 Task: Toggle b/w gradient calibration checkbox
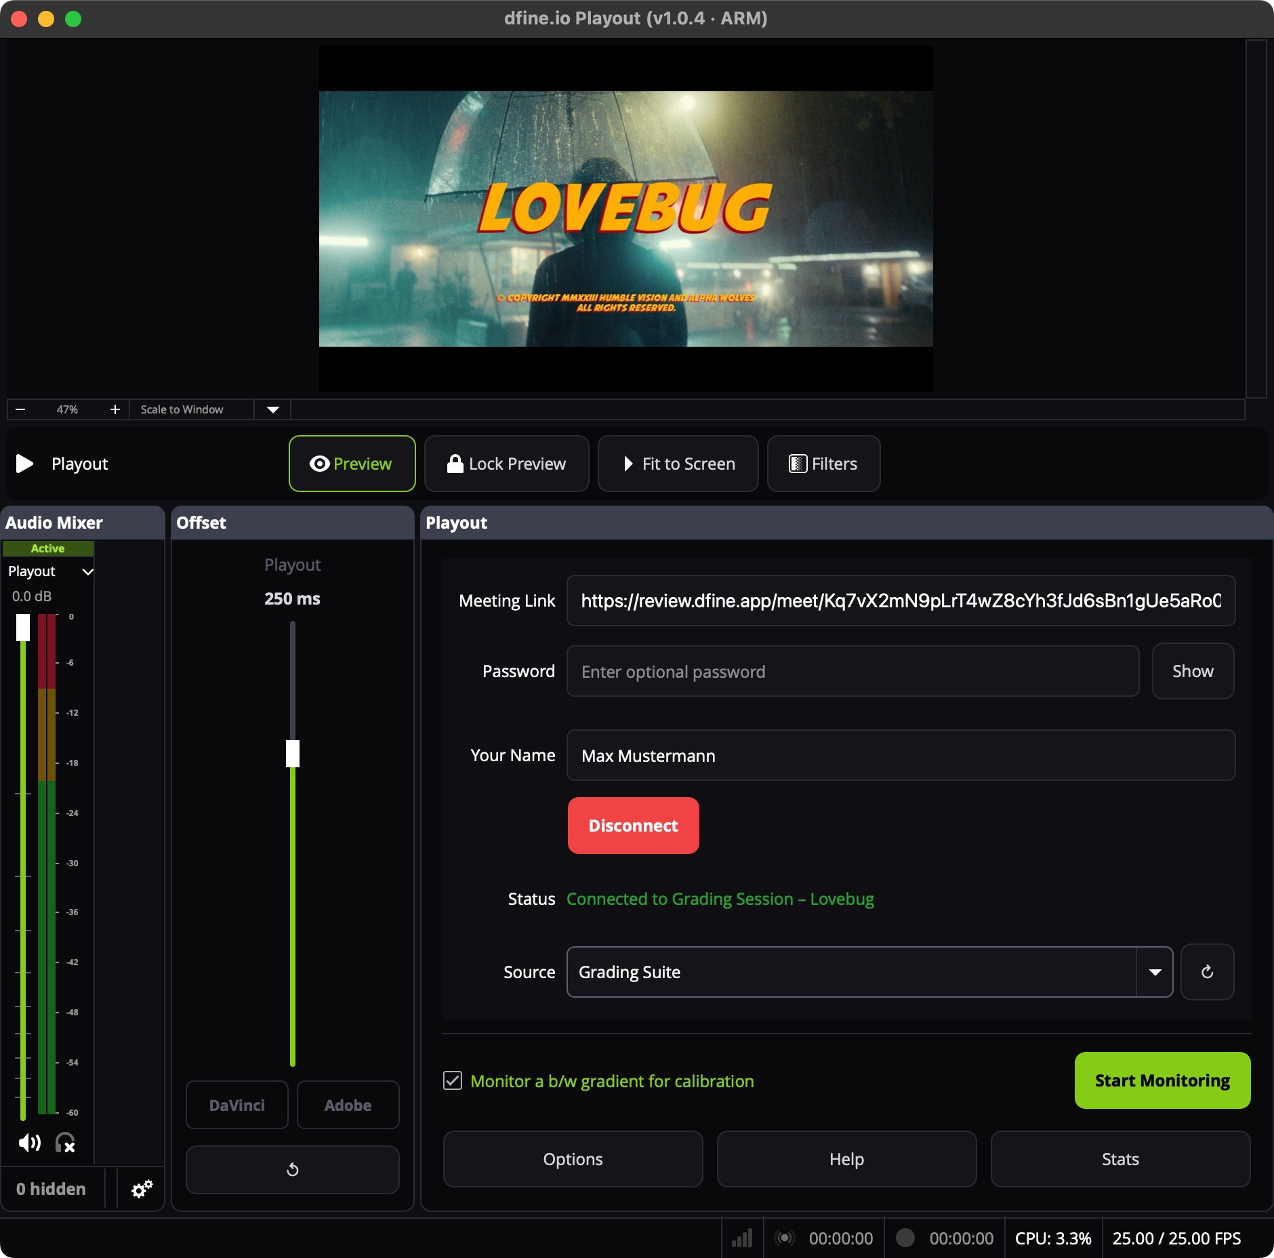pyautogui.click(x=453, y=1080)
